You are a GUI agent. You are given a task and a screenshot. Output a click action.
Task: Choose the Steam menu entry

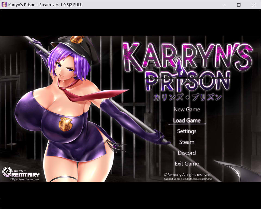point(187,142)
